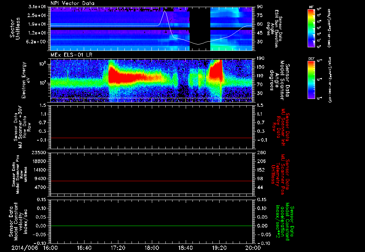
Task: Click the 260 telemetry tick label
Action: tap(261, 153)
